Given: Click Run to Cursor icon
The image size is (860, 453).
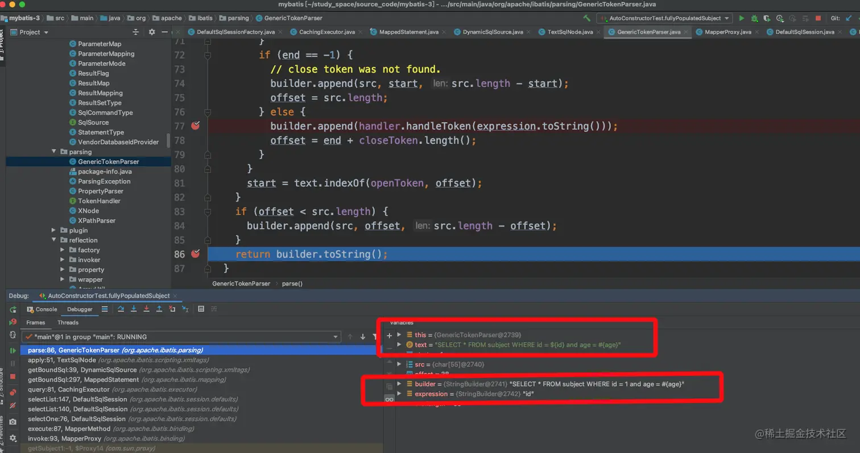Looking at the screenshot, I should 185,309.
